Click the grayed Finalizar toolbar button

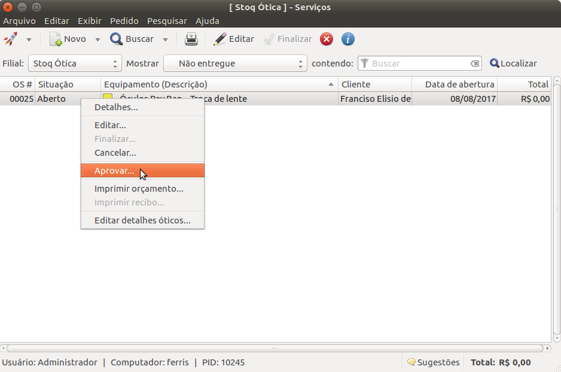(x=288, y=39)
